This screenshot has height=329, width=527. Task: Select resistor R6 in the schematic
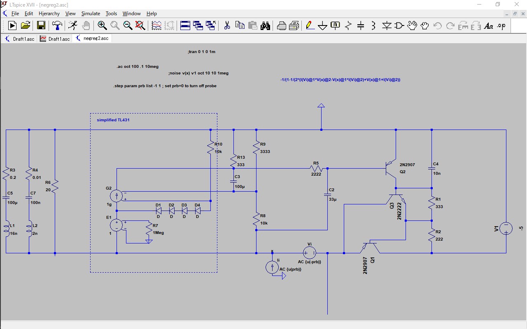55,187
